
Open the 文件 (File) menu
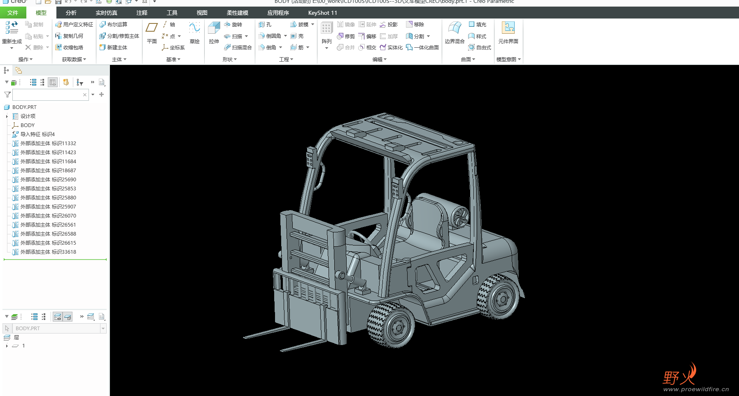tap(13, 13)
